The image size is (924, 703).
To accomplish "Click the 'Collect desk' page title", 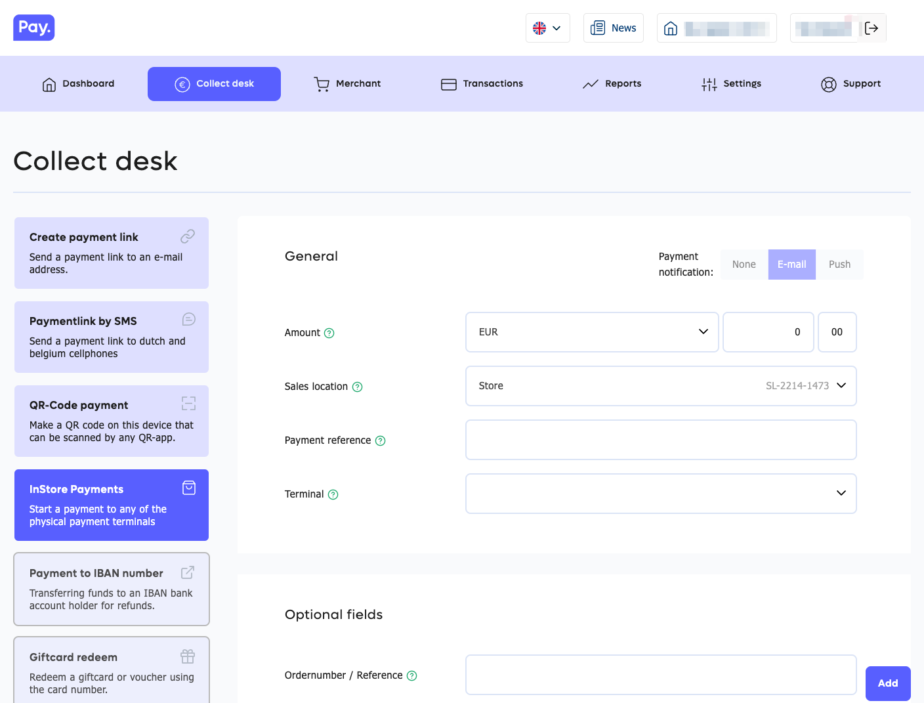I will pyautogui.click(x=96, y=161).
